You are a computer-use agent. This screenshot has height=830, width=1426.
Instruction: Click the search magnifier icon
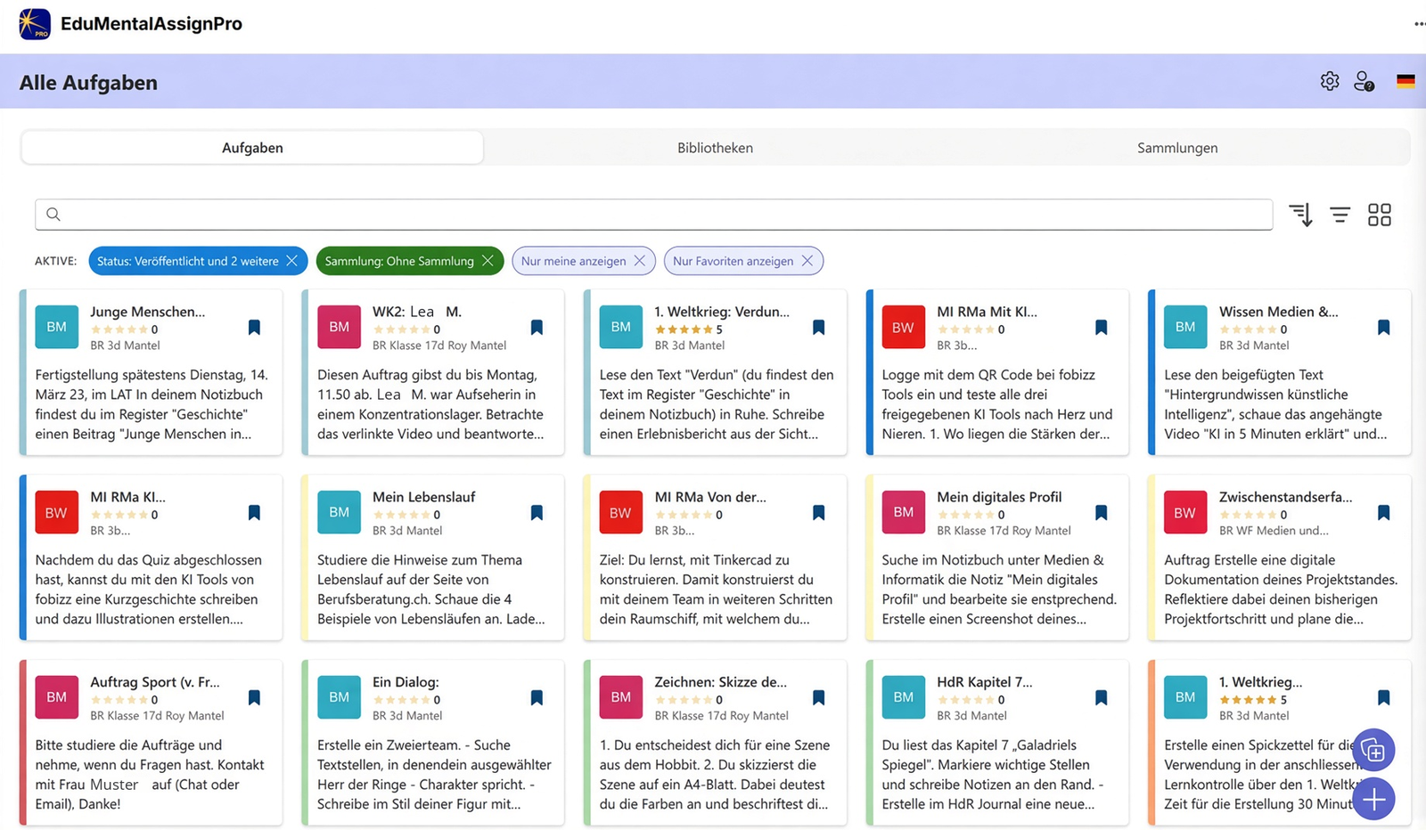[53, 215]
